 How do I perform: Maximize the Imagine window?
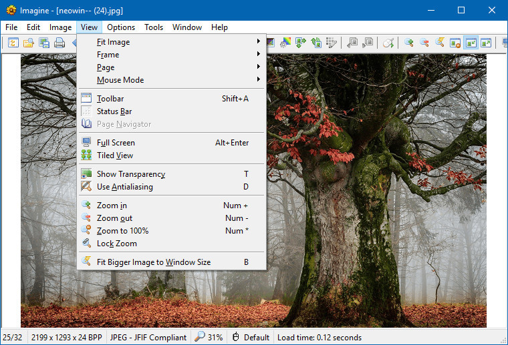(461, 11)
